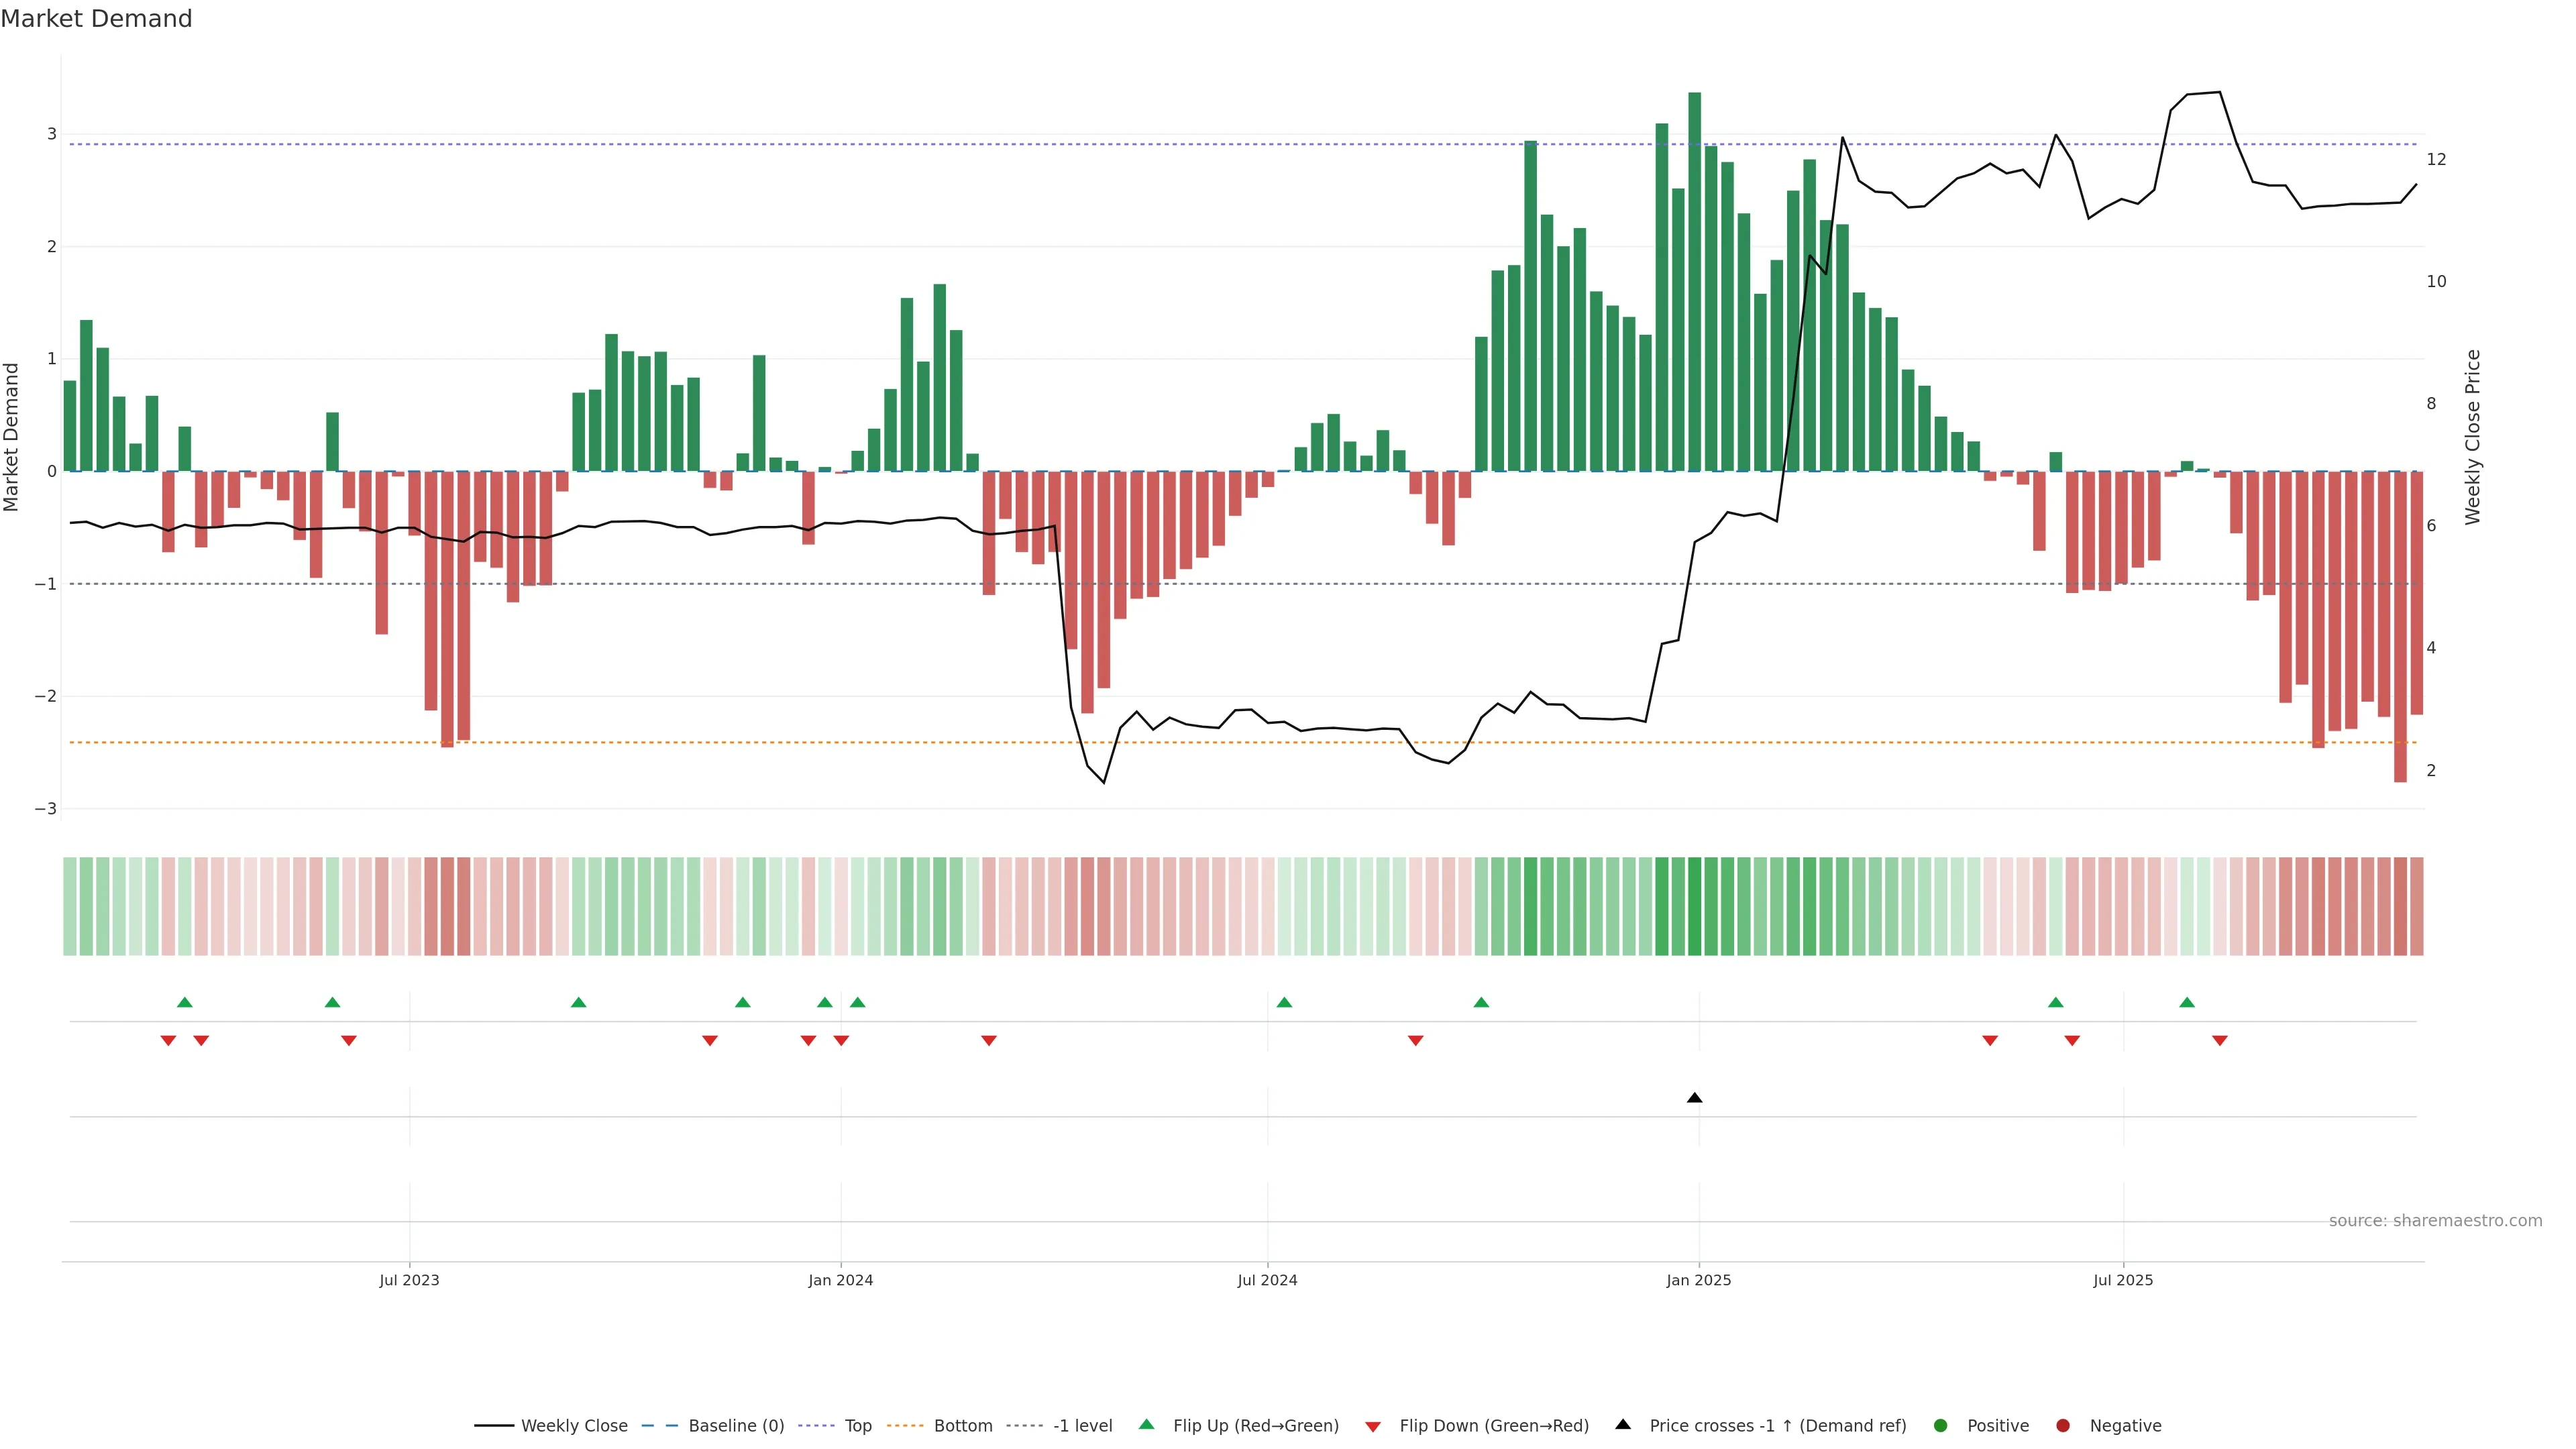The height and width of the screenshot is (1449, 2576).
Task: Click the green Positive legend dot
Action: click(x=1941, y=1426)
